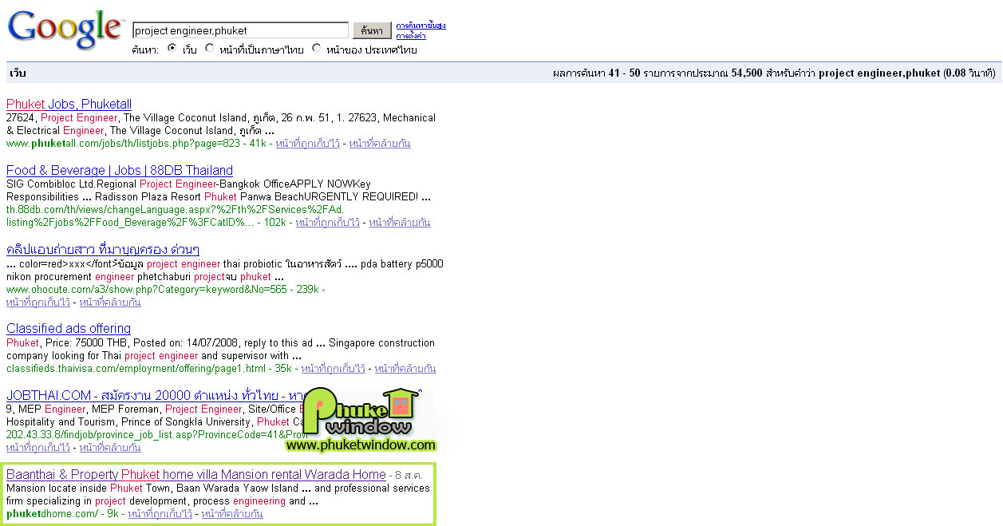Screen dimensions: 1003x526
Task: Open cached page for Phuketall result
Action: coord(307,144)
